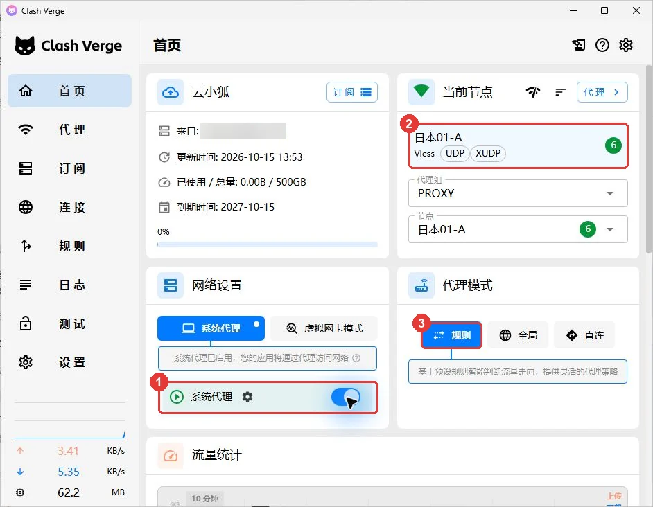
Task: Click 已使用 / 总量: 0.00B / 500GB text
Action: coord(241,182)
